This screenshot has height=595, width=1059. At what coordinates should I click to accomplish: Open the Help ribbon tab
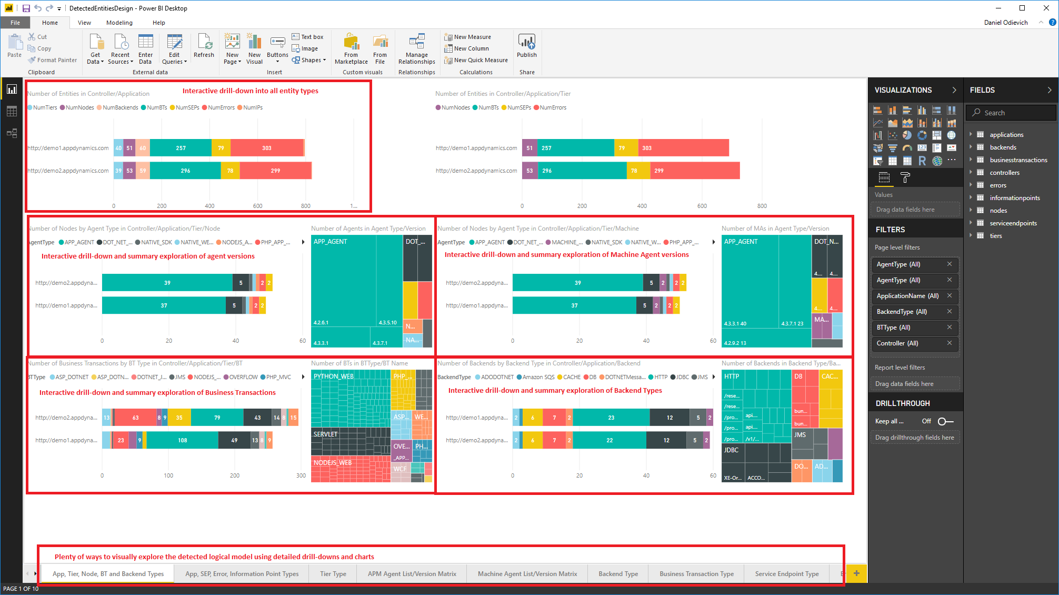click(x=159, y=23)
